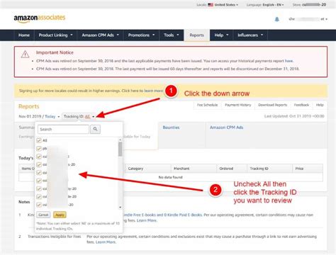The width and height of the screenshot is (336, 255).
Task: Open the Help nav menu
Action: tap(221, 35)
